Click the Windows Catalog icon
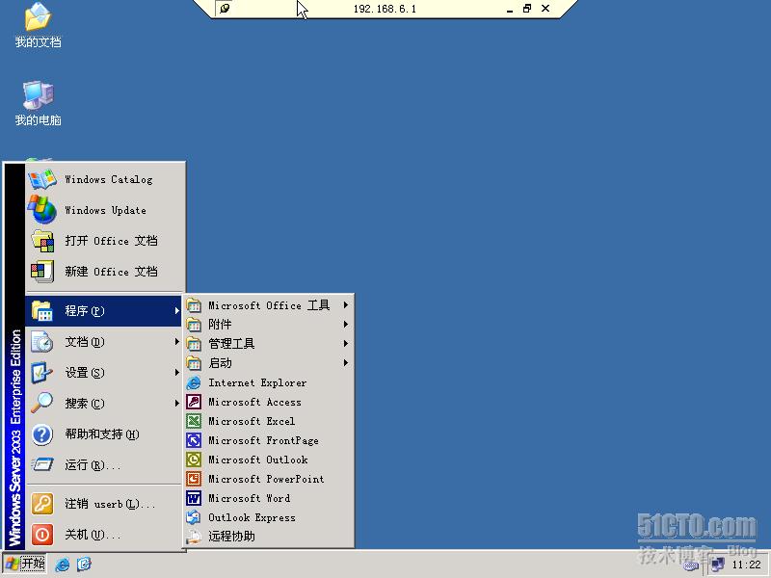Image resolution: width=771 pixels, height=578 pixels. 42,179
